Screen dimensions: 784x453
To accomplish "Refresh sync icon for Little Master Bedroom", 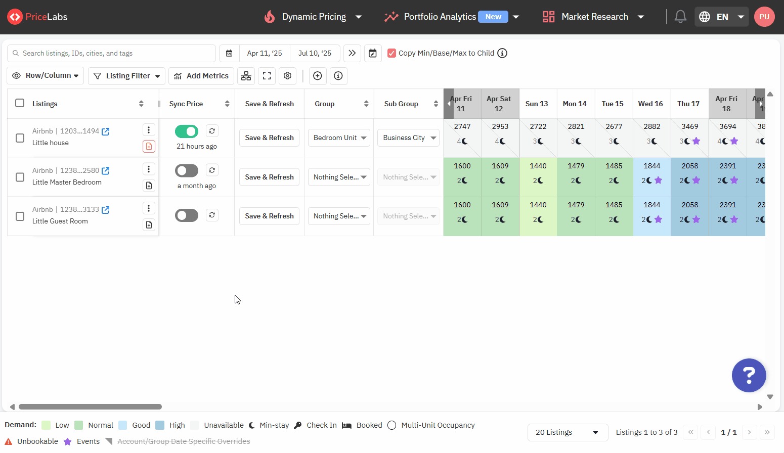I will [x=212, y=170].
